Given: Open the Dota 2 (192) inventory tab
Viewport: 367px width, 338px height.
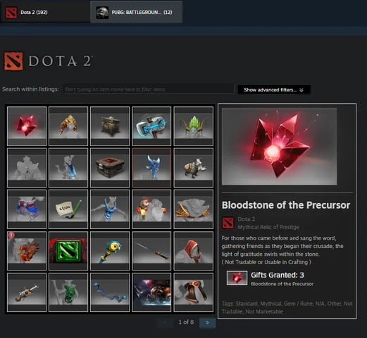Looking at the screenshot, I should coord(45,12).
